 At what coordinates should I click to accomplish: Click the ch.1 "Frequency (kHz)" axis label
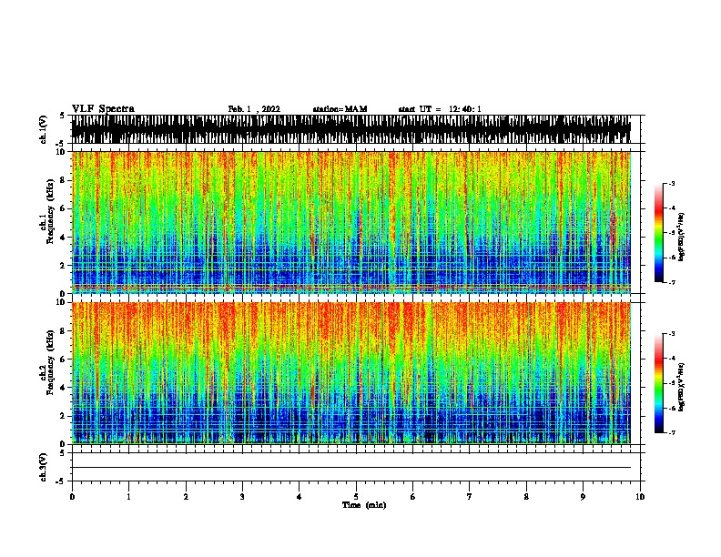pos(51,211)
